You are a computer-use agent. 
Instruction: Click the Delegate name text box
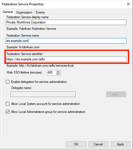click(x=43, y=94)
